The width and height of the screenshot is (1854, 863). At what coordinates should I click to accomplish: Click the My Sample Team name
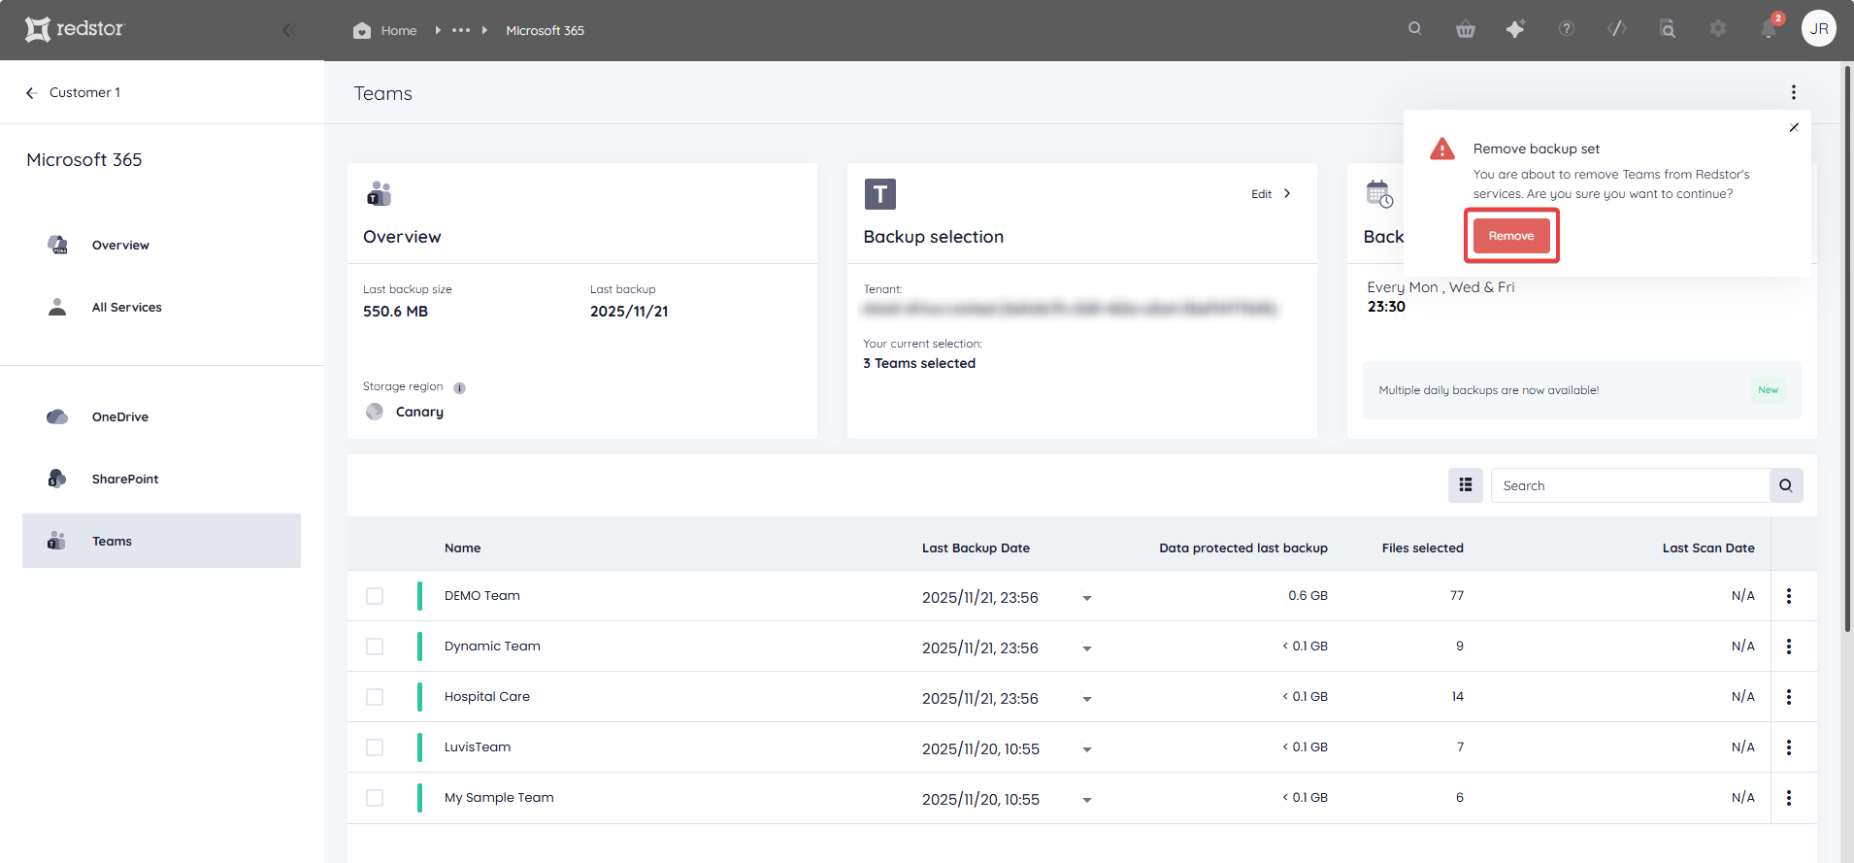499,797
